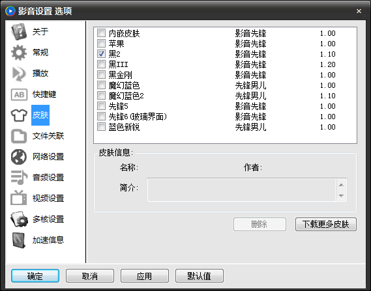Click the 简介 scrollbar up arrow

click(x=341, y=185)
